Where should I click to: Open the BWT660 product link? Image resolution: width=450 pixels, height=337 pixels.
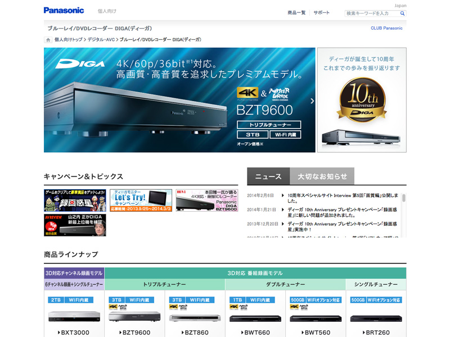click(x=255, y=333)
